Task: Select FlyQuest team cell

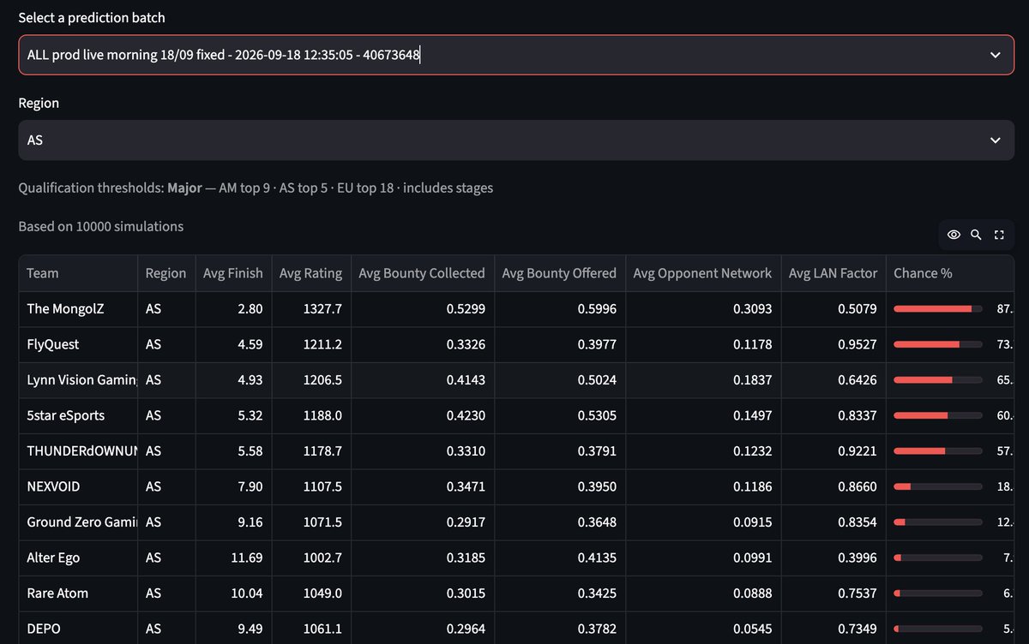Action: [x=78, y=344]
